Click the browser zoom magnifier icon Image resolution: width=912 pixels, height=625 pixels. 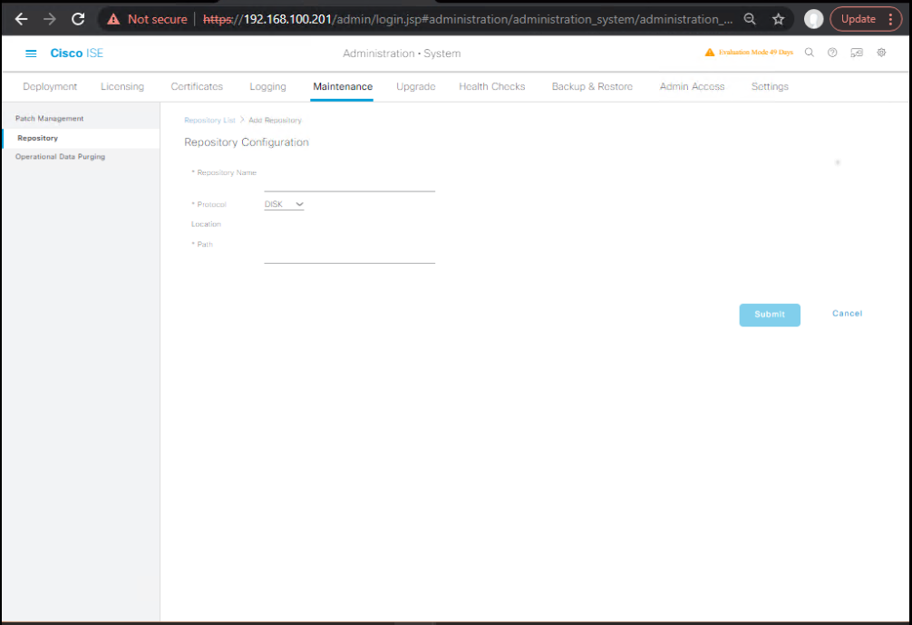pos(750,19)
